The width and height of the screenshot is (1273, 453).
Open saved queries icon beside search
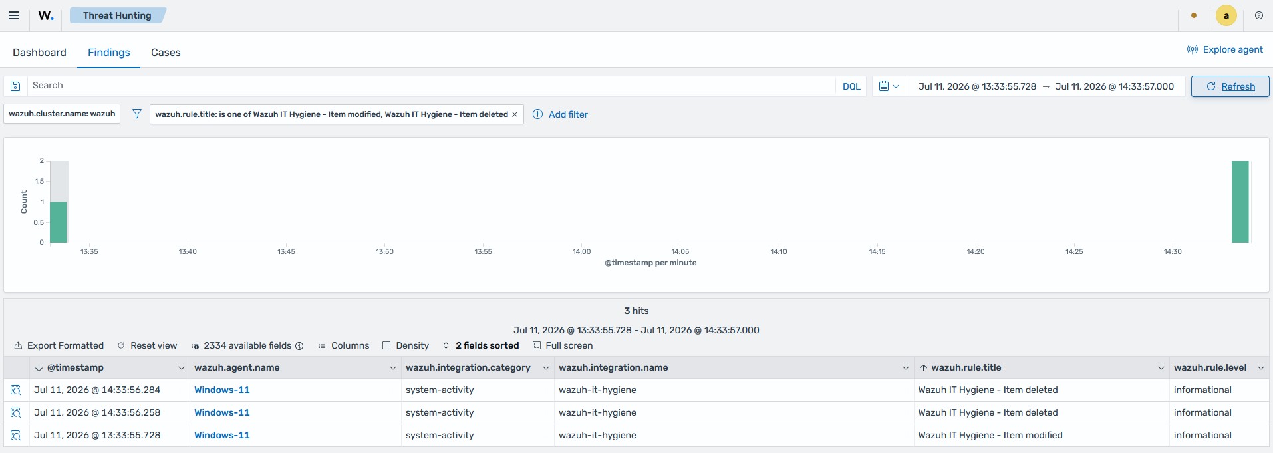point(16,86)
